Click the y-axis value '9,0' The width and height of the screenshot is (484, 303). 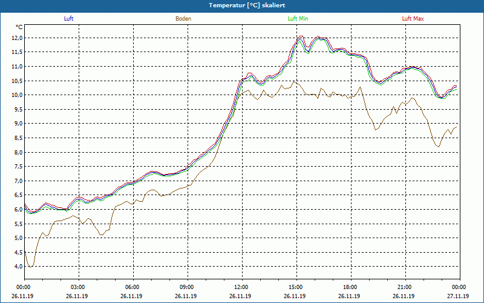tap(18, 124)
